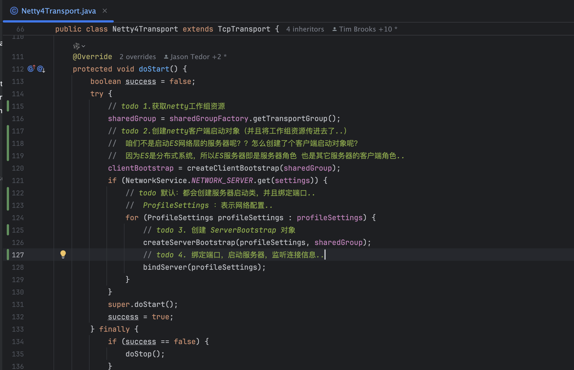The width and height of the screenshot is (574, 370).
Task: Click line number 127 in the gutter
Action: click(x=18, y=255)
